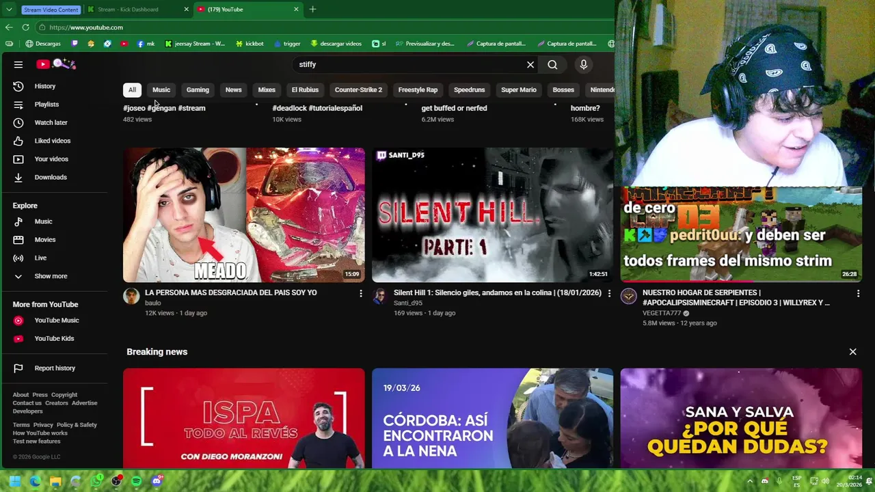Select the Mixes filter chip
This screenshot has width=875, height=492.
pyautogui.click(x=267, y=90)
